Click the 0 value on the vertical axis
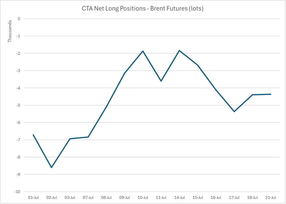The width and height of the screenshot is (286, 204). tap(19, 19)
